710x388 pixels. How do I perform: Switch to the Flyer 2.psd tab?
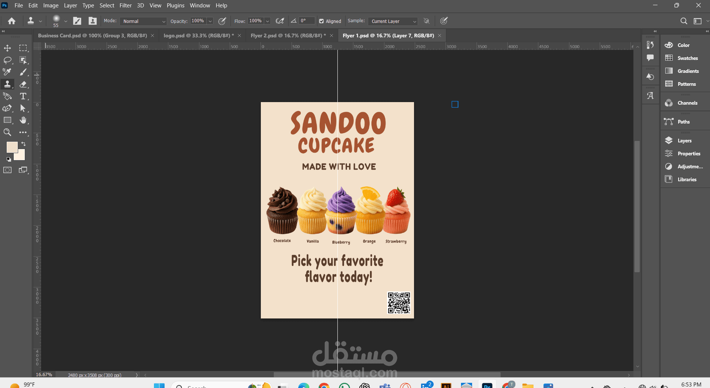pyautogui.click(x=288, y=36)
